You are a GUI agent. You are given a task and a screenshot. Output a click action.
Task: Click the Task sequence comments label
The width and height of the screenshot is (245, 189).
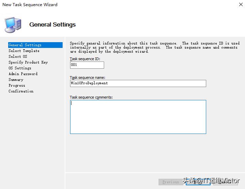click(91, 97)
